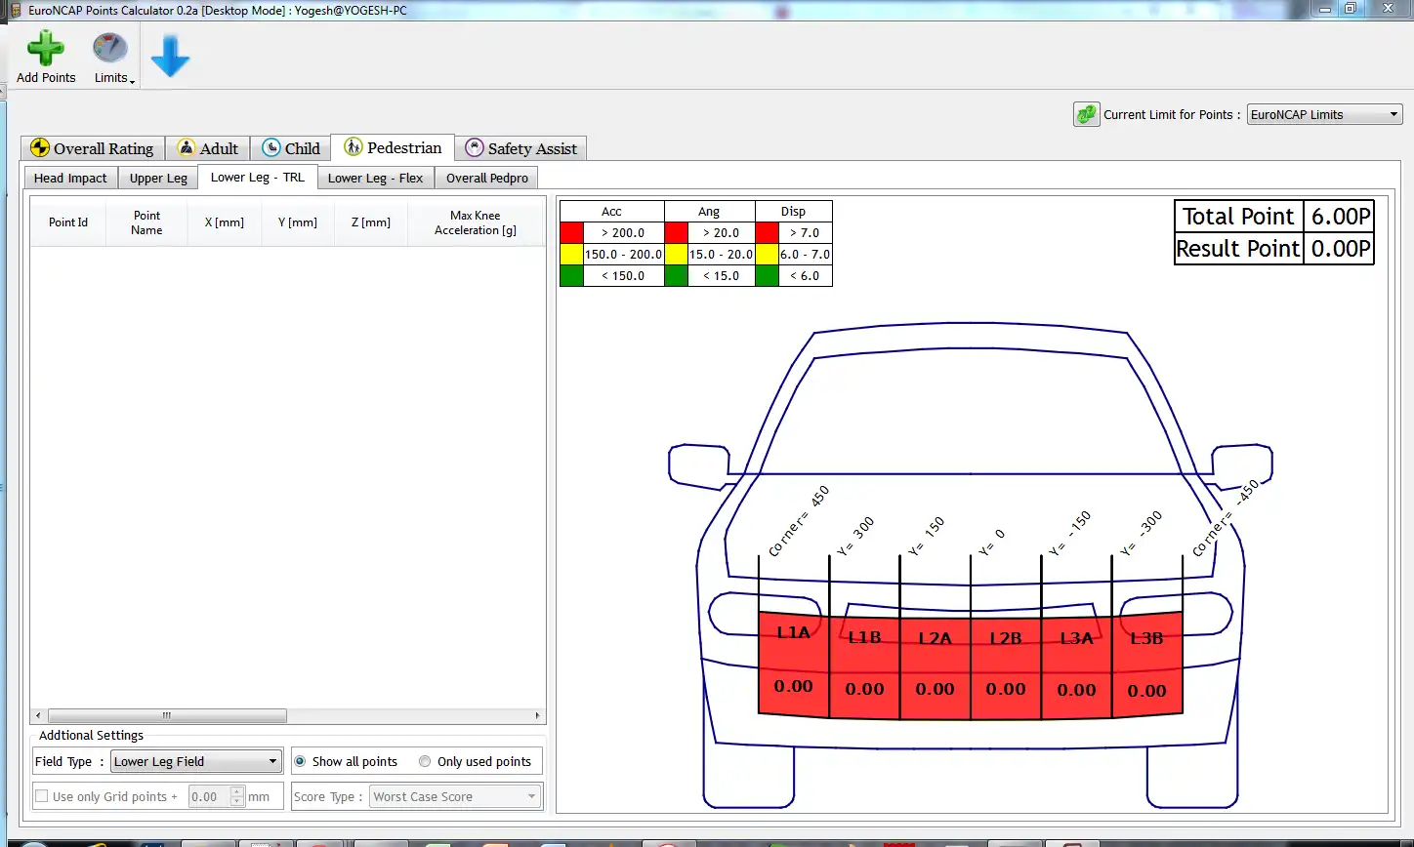Select the Pedestrian tab
The height and width of the screenshot is (847, 1414).
393,147
